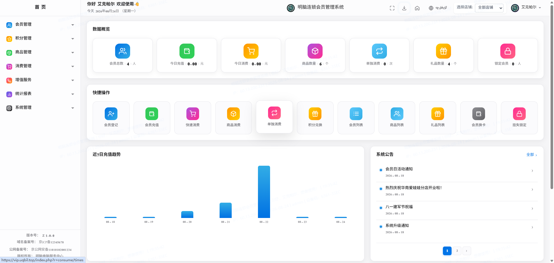Click the 京公网安备11010102001234 record text

click(x=51, y=249)
